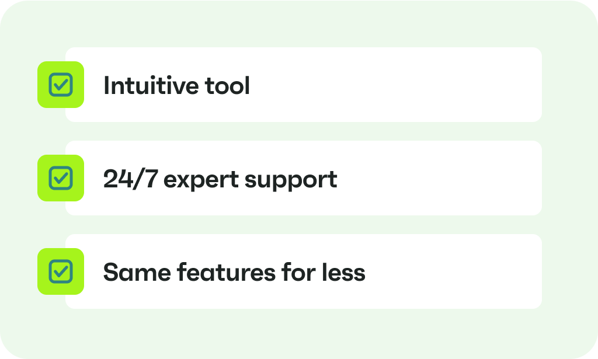Click the checkmark icon beside Intuitive tool
The height and width of the screenshot is (359, 598).
[61, 85]
